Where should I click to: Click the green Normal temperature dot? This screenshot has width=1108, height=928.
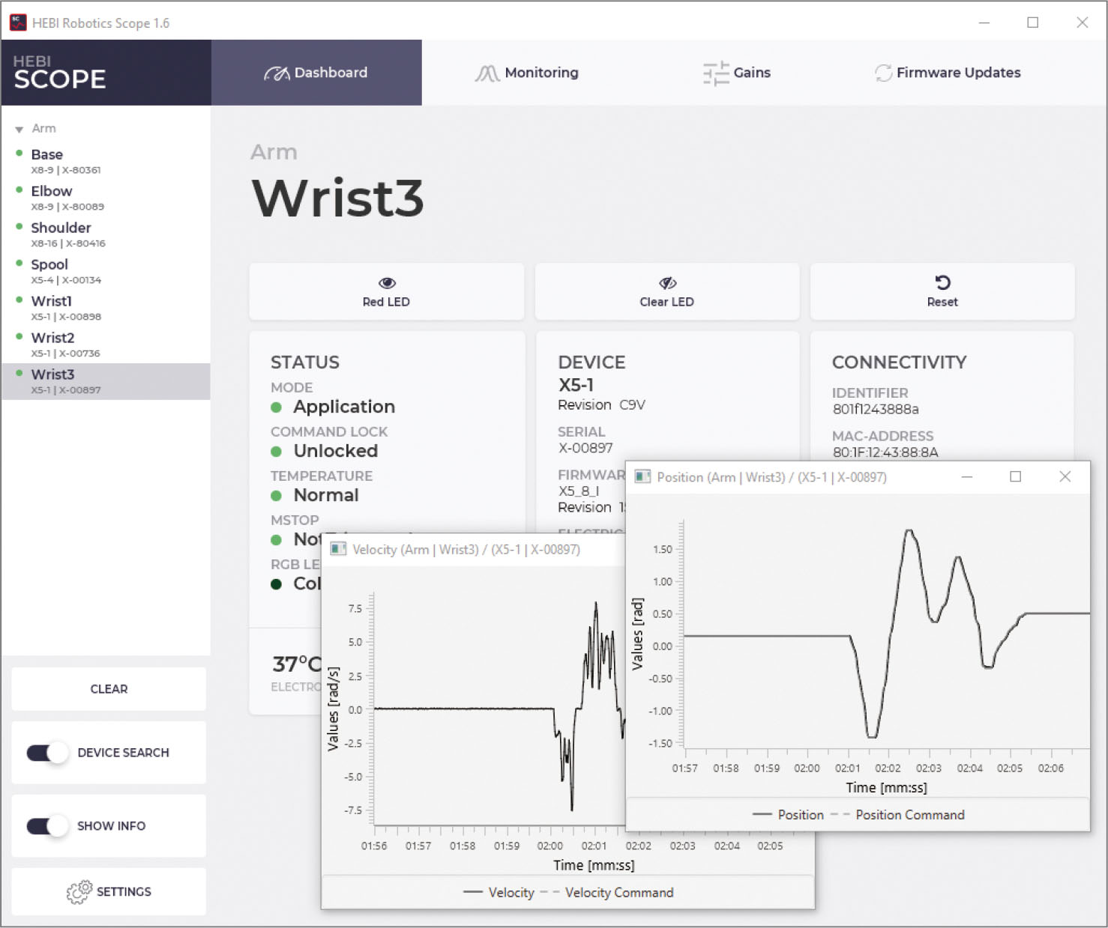coord(276,496)
